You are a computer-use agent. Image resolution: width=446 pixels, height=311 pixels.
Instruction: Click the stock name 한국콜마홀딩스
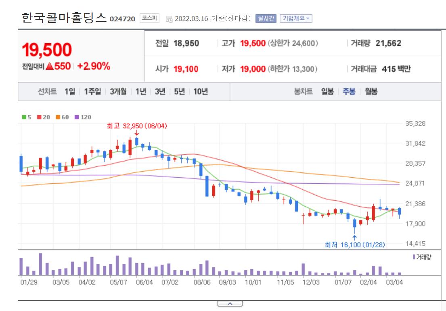tap(64, 18)
